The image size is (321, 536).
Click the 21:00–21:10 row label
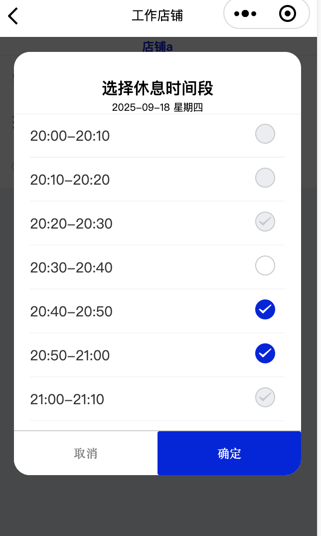point(67,399)
